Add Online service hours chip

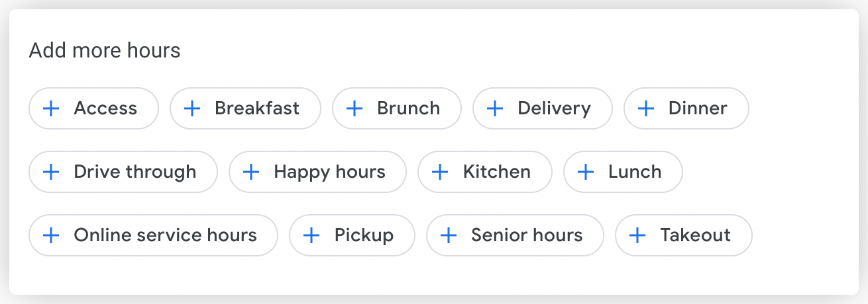click(152, 235)
